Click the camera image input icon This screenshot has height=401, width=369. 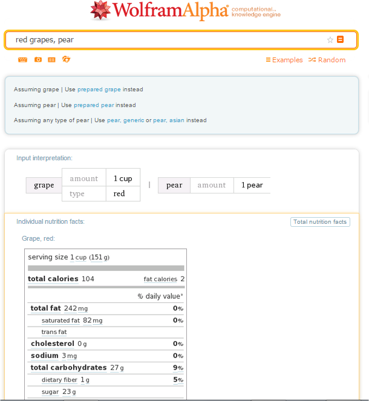pyautogui.click(x=38, y=60)
